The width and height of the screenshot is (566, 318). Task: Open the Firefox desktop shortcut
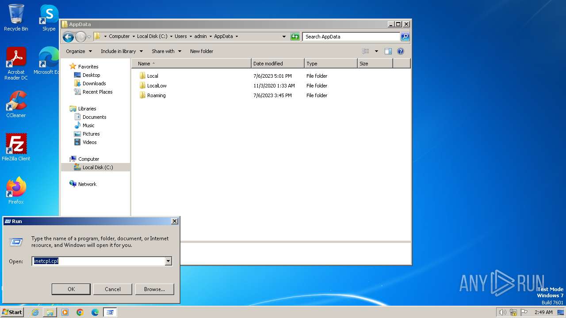[16, 190]
